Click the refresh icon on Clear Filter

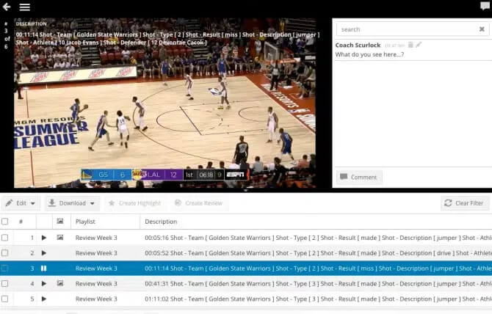448,203
